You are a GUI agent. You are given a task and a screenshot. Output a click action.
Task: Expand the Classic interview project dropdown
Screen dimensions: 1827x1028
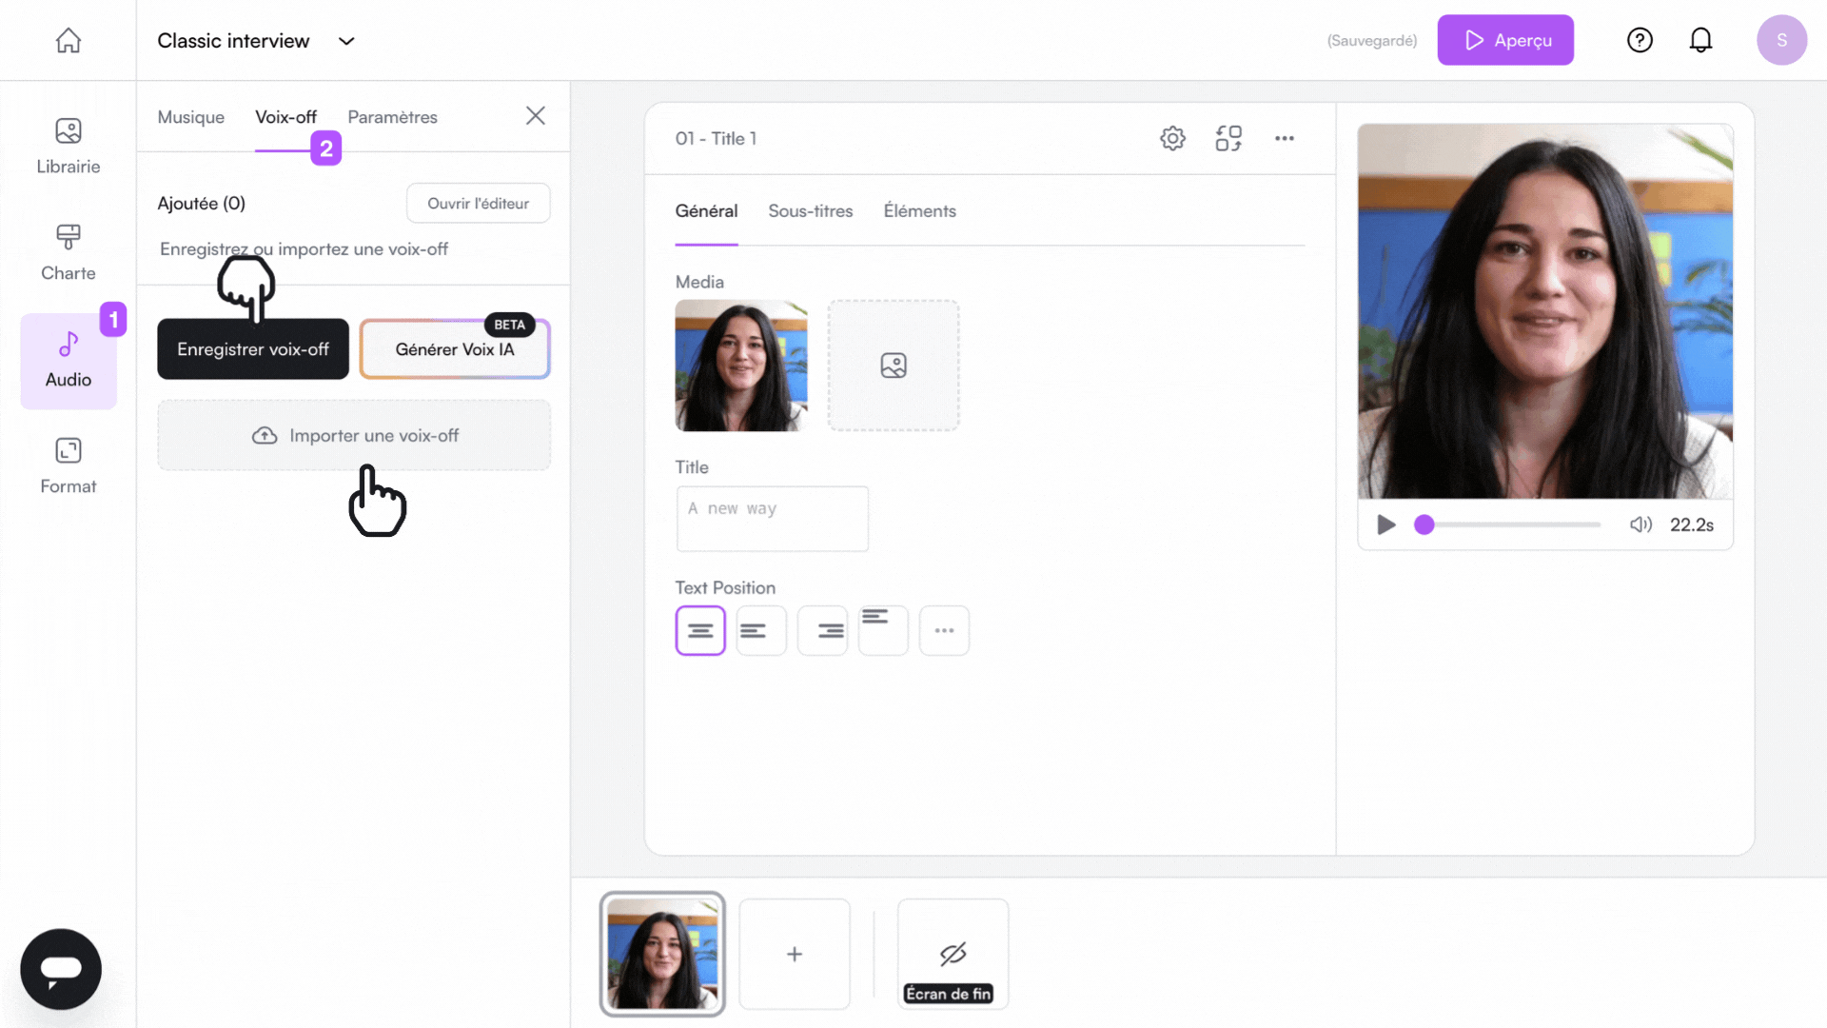coord(346,41)
